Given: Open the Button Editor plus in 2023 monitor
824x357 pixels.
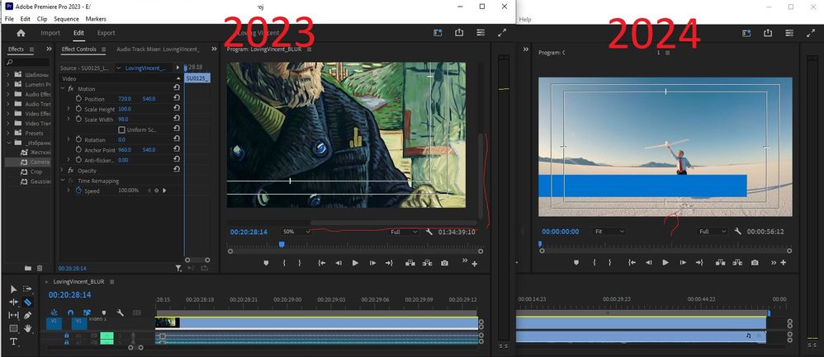Looking at the screenshot, I should pos(475,264).
